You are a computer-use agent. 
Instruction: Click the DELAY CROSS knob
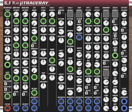point(115,100)
